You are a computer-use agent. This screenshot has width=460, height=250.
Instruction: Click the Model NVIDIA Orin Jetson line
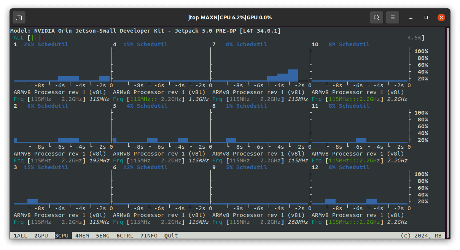click(145, 31)
